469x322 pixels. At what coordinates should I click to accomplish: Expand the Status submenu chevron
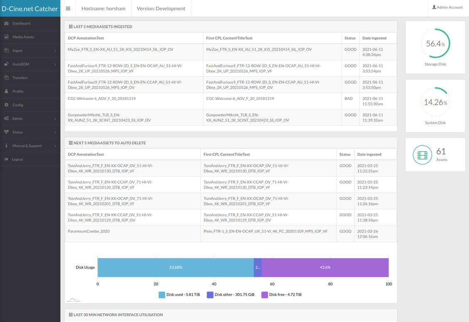55,132
